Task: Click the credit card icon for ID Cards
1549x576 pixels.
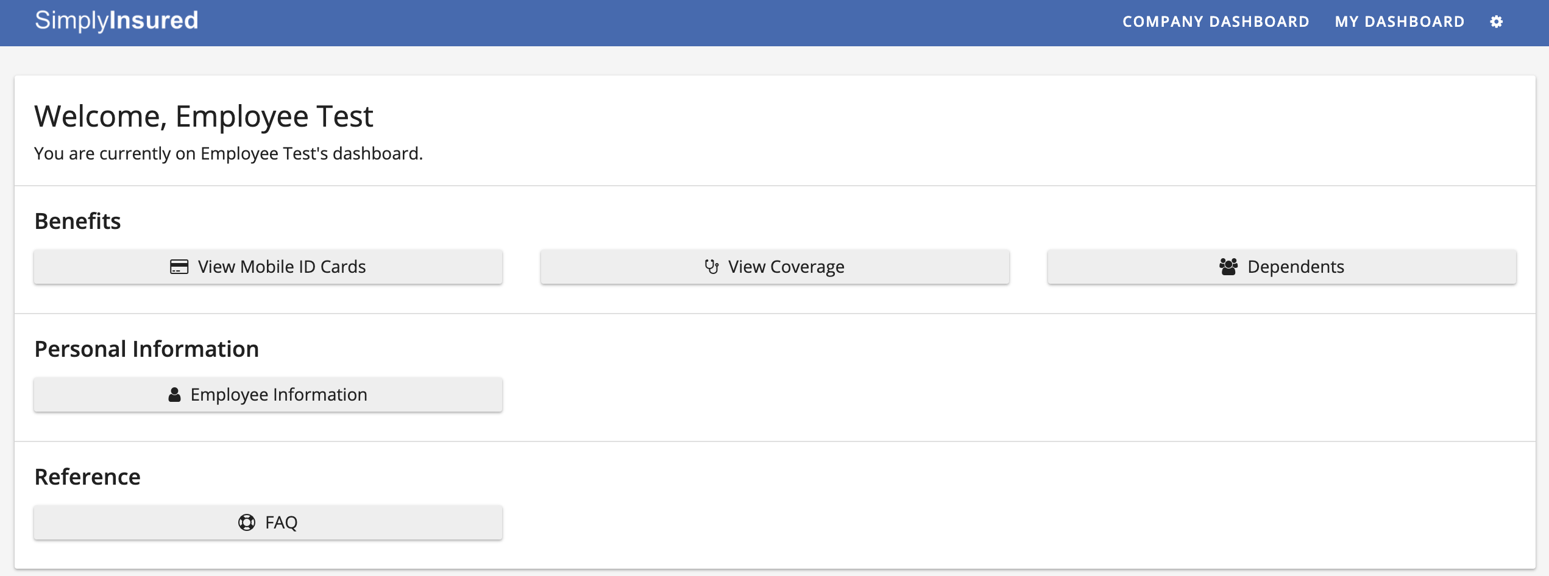Action: point(179,267)
